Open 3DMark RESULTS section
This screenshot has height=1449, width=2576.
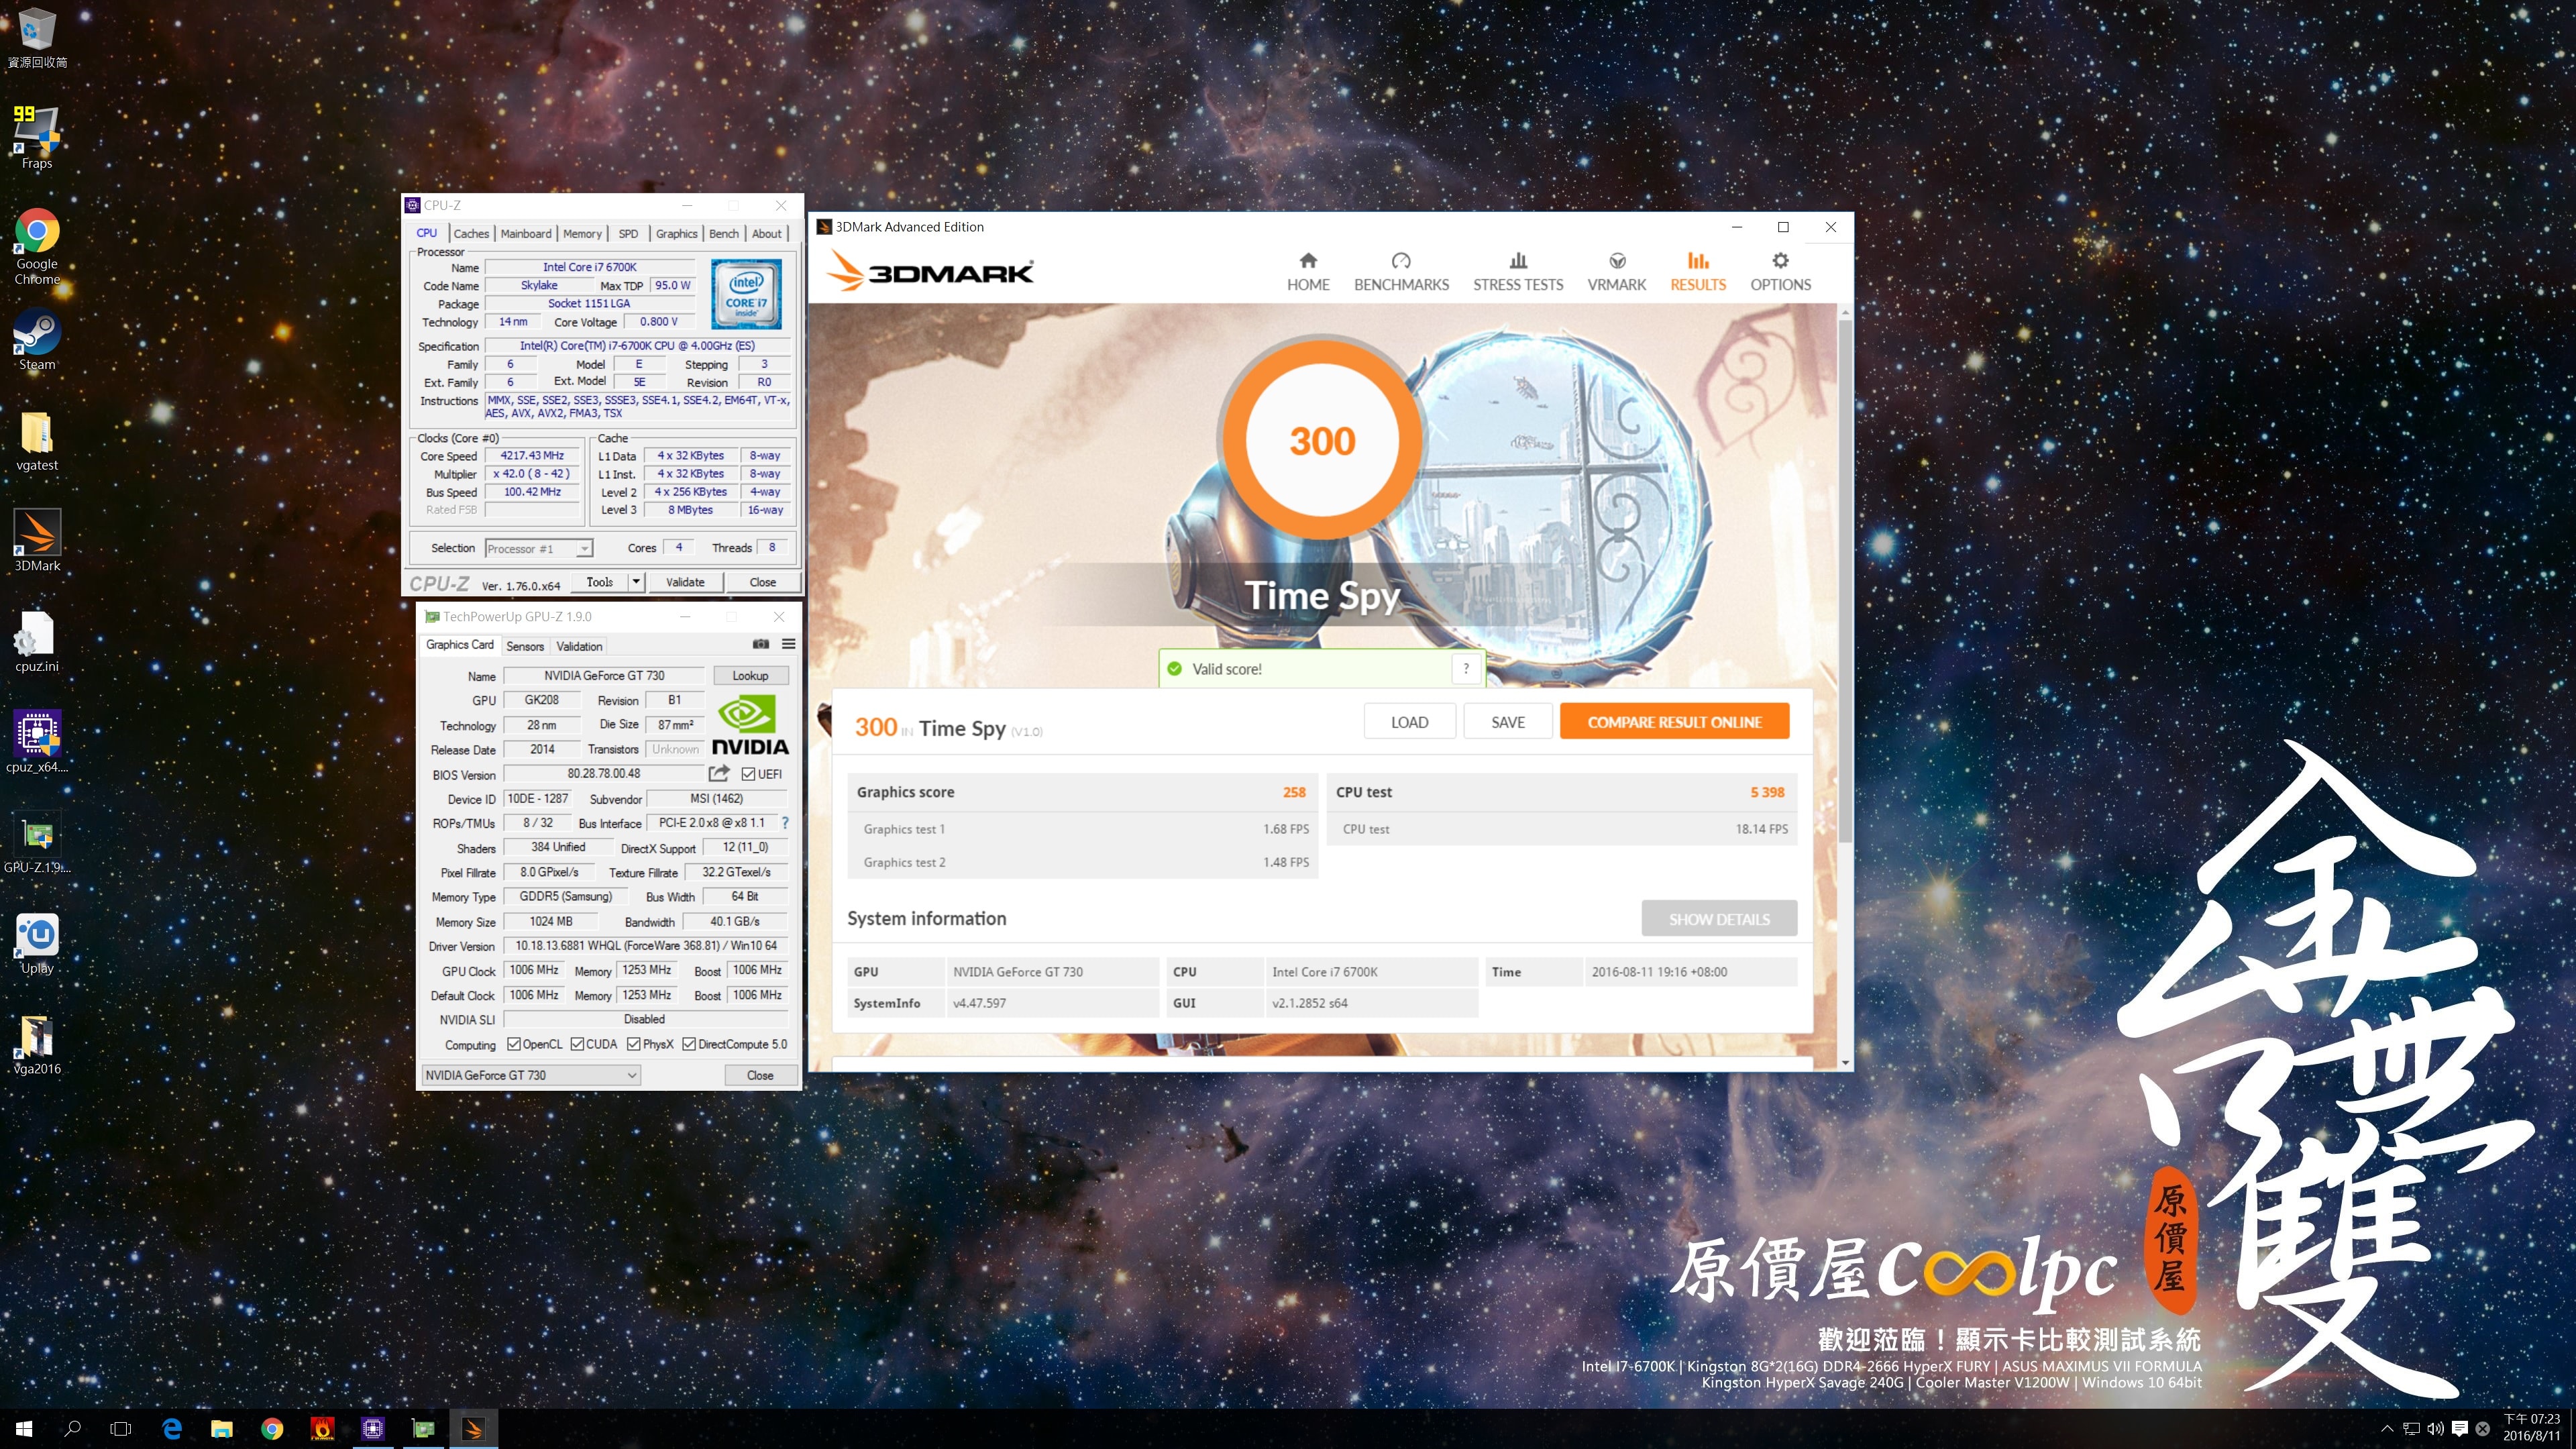(x=1698, y=272)
